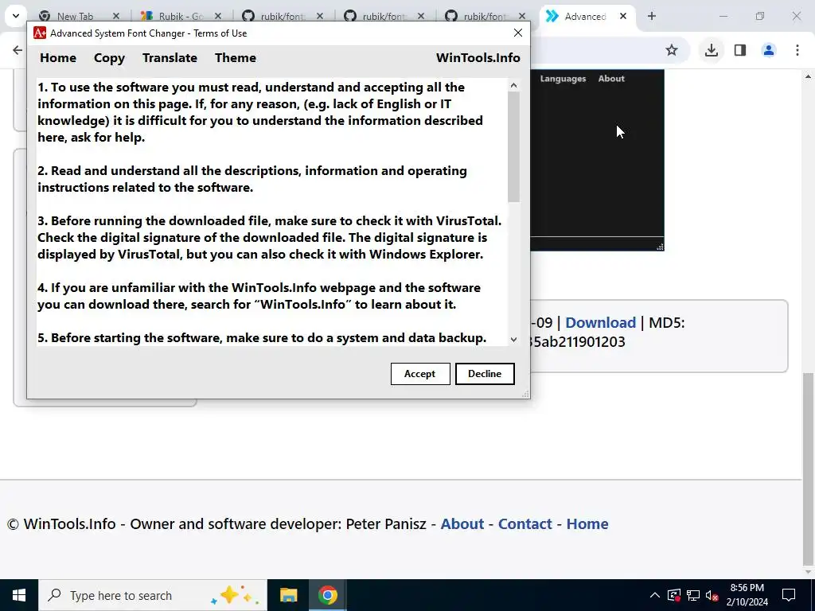815x611 pixels.
Task: Open the Home footer link
Action: 587,523
